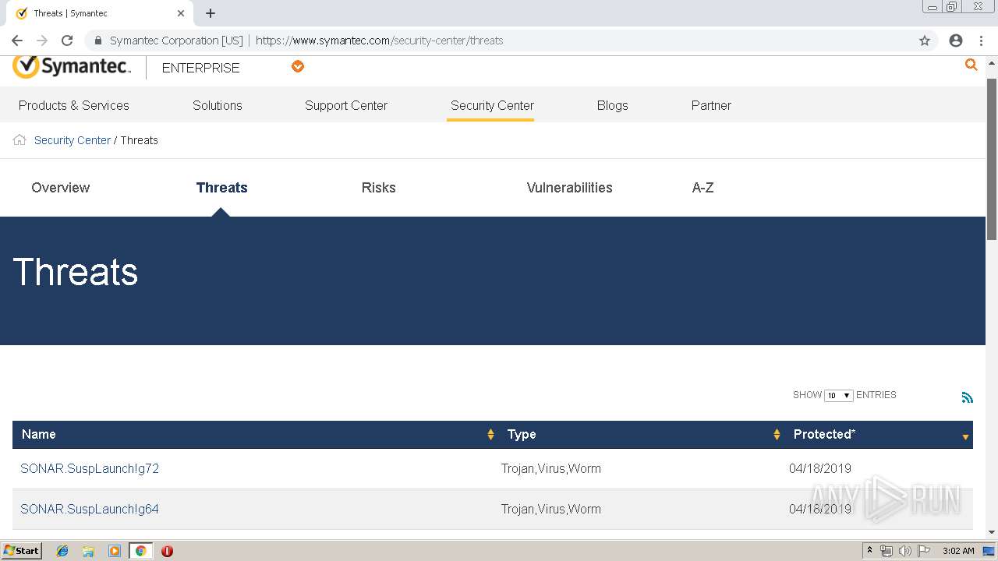
Task: Click the taskbar clock 3:02 AM
Action: [958, 551]
